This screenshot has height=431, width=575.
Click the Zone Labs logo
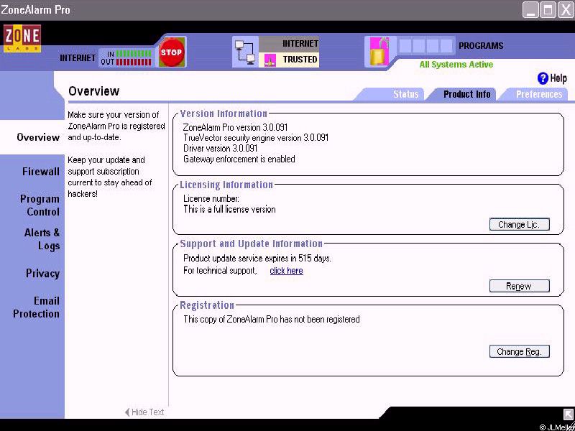[22, 38]
